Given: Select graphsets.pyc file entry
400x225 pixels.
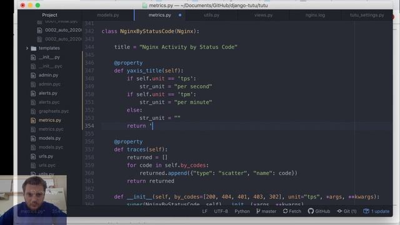Looking at the screenshot, I should coord(54,111).
